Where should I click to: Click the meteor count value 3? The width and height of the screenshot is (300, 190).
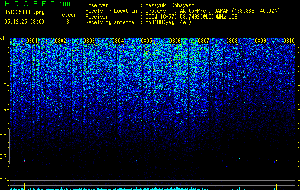(68, 22)
